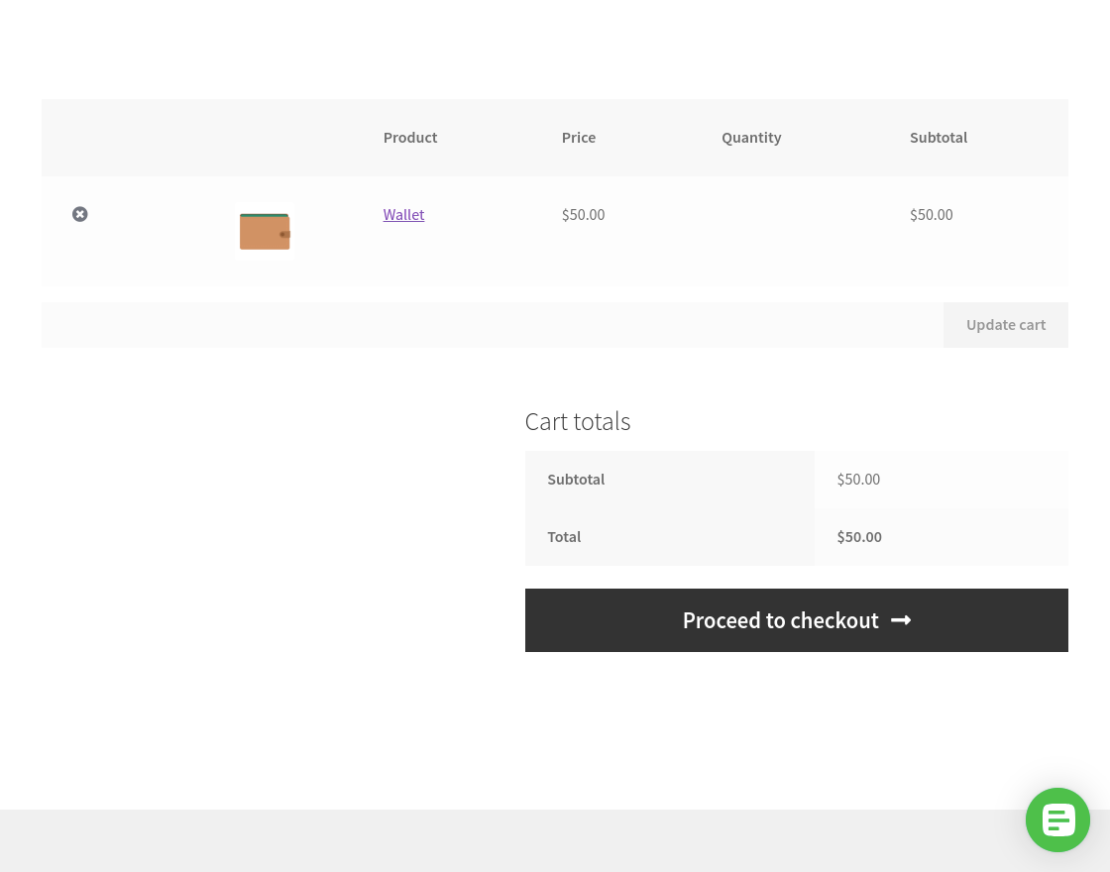Click the $50.00 price of Wallet
This screenshot has height=872, width=1110.
point(583,214)
